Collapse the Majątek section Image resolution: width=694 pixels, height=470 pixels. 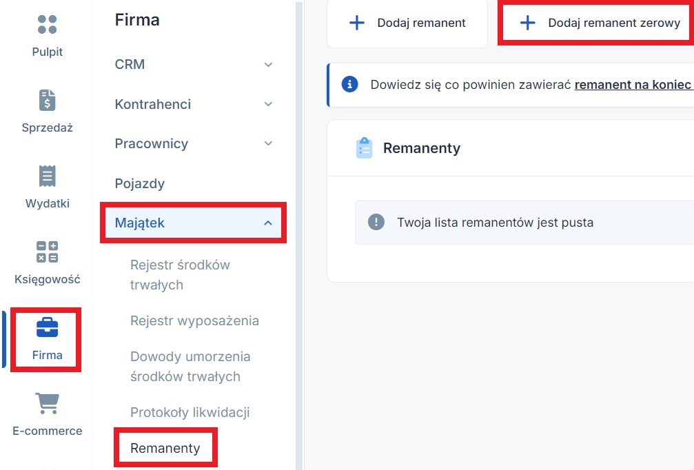[x=268, y=223]
